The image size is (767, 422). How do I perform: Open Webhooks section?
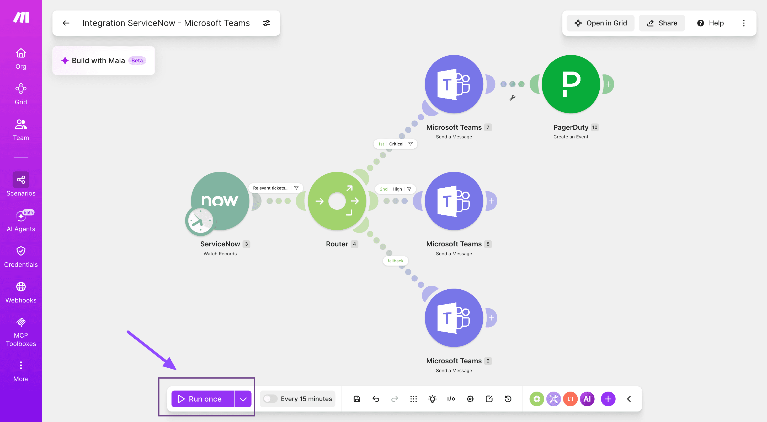(x=21, y=293)
